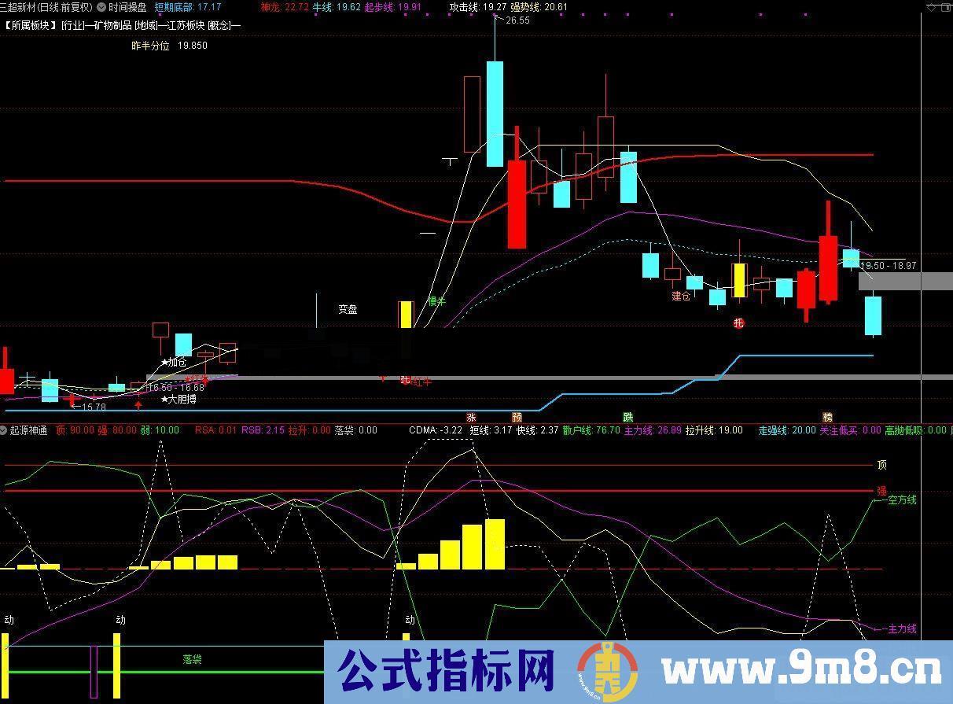
Task: Toggle the 短期底部 indicator display
Action: tap(174, 6)
